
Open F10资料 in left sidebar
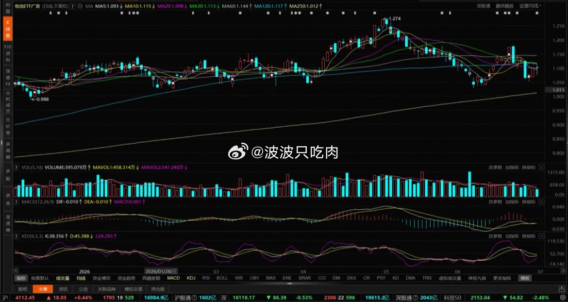tap(8, 53)
